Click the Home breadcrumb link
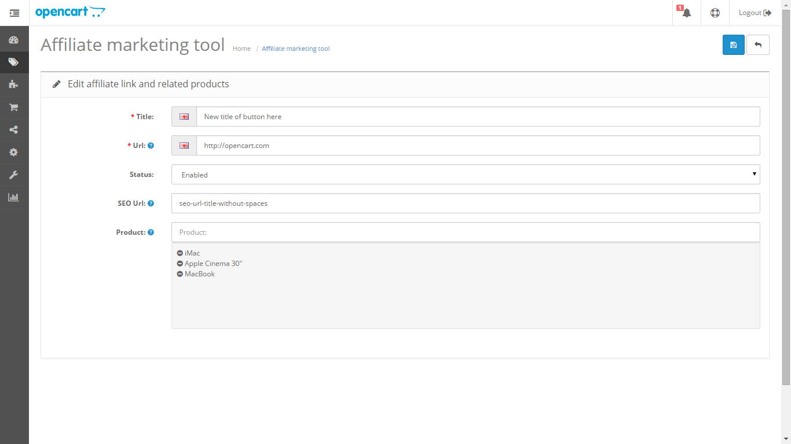Image resolution: width=791 pixels, height=444 pixels. click(241, 49)
